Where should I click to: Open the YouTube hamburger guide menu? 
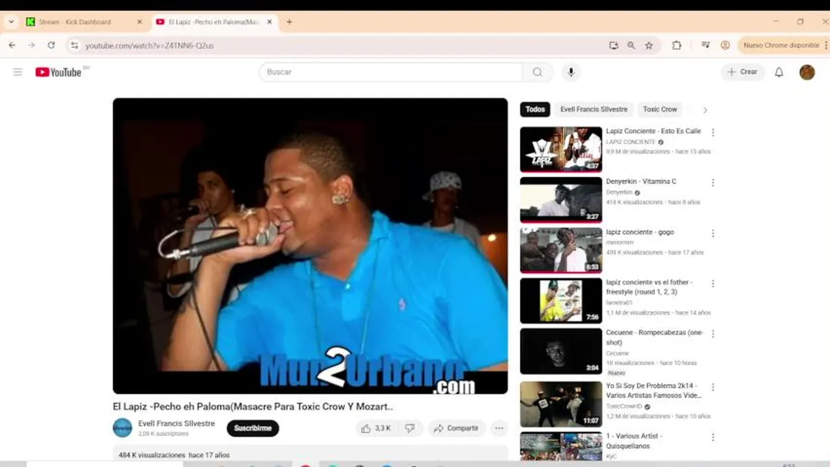(x=18, y=72)
